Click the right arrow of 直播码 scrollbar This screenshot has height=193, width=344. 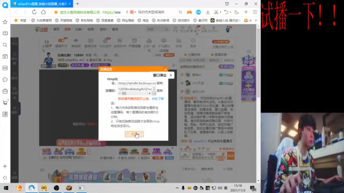coord(150,93)
